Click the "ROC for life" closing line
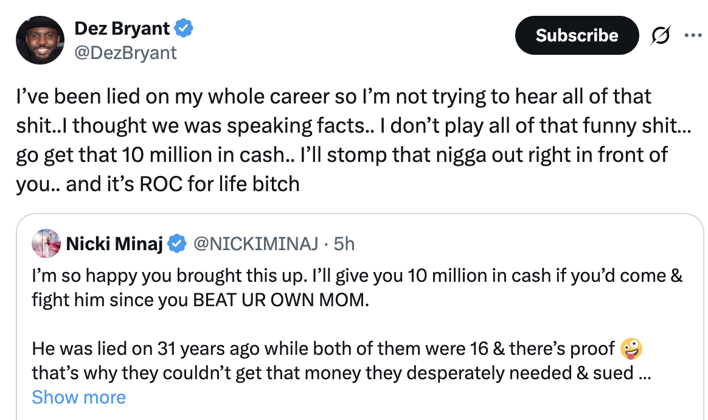Viewport: 708px width, 420px height. 158,184
